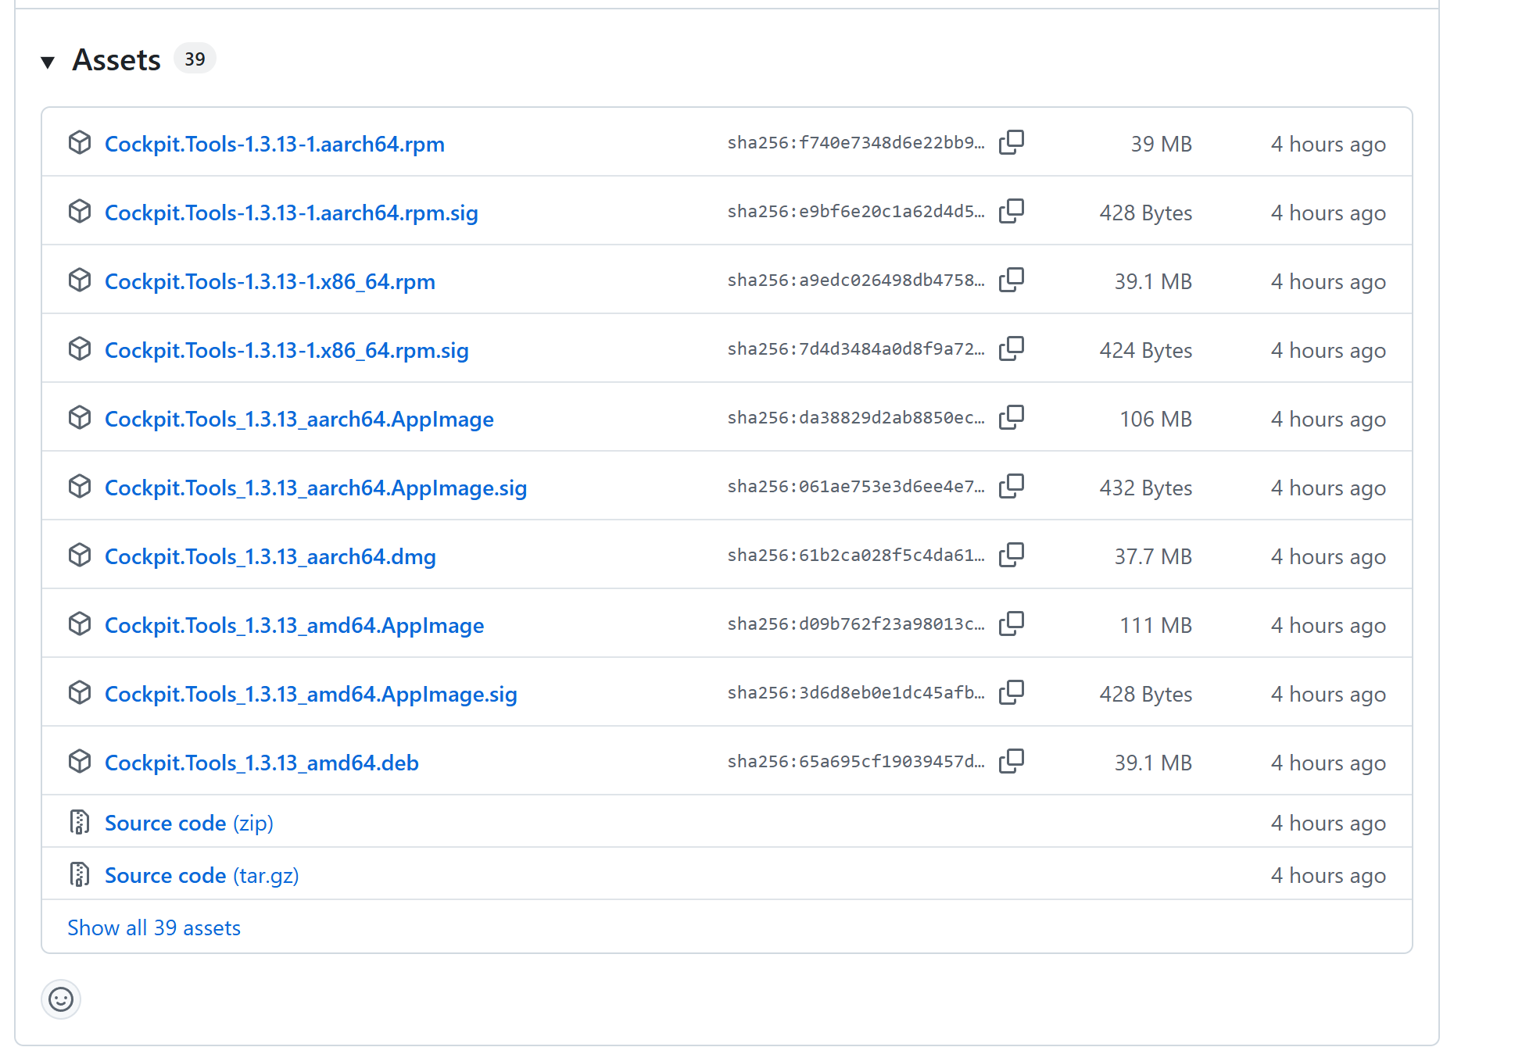Click hash text sha256:061ae753e3d6ee4e7…
1540x1047 pixels.
(x=856, y=487)
